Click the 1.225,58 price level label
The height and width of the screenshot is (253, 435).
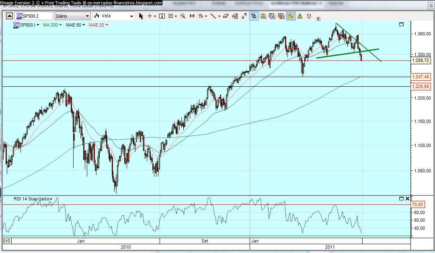(x=421, y=86)
